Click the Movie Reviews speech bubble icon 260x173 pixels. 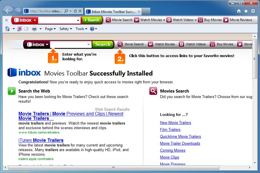(226, 20)
